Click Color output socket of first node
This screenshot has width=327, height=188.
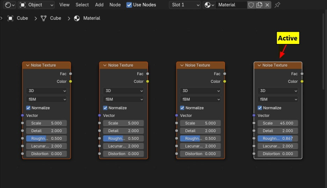tap(71, 81)
